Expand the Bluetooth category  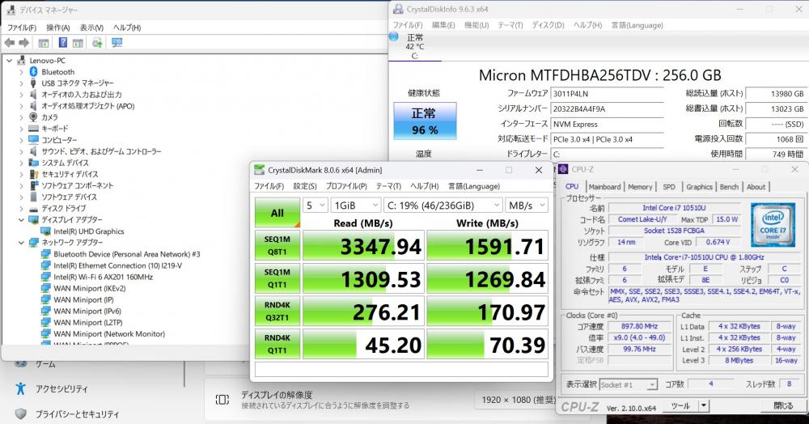pyautogui.click(x=21, y=72)
